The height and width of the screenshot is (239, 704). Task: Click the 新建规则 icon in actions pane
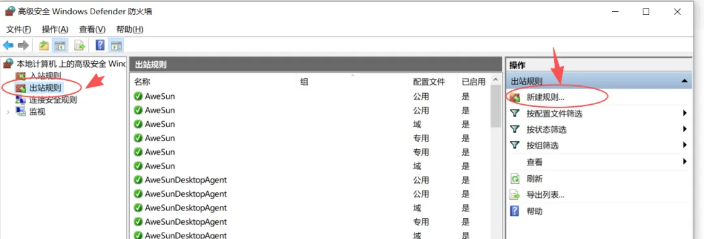point(515,97)
